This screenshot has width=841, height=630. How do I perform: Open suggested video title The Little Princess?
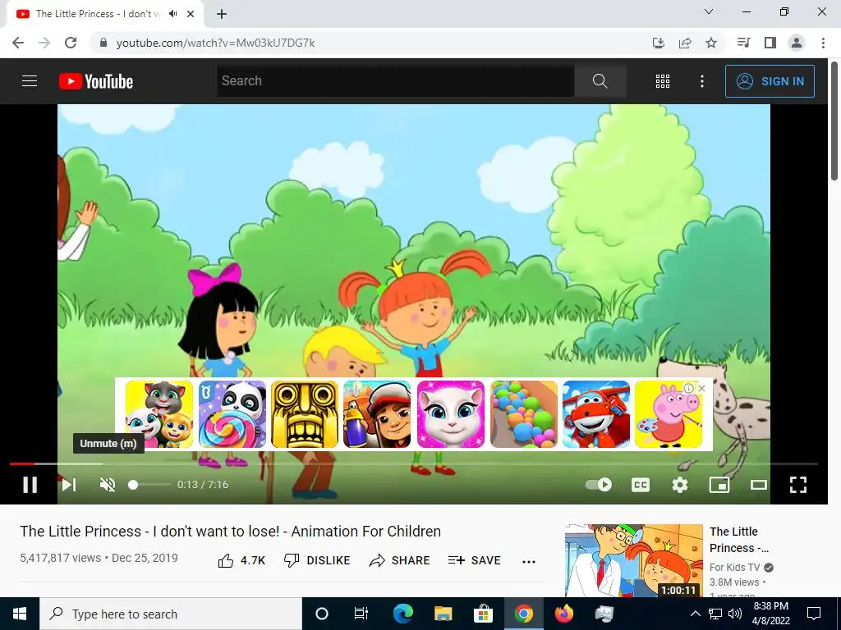click(x=740, y=540)
